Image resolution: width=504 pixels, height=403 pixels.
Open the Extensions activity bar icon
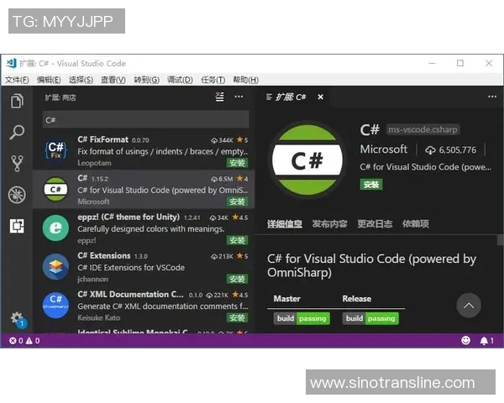[x=17, y=226]
